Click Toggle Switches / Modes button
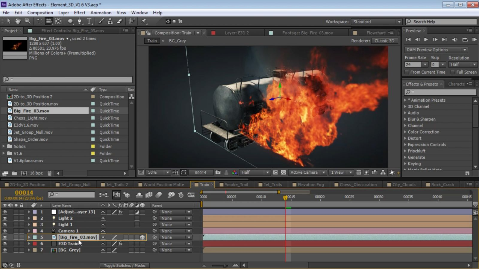Viewport: 479px width, 269px height. tap(125, 265)
